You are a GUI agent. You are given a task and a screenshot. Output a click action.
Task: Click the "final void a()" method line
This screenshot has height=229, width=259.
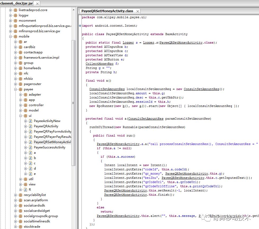tap(98, 81)
